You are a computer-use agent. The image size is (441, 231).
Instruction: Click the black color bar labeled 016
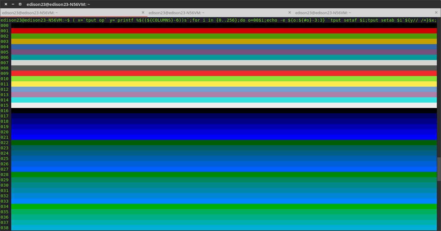pos(224,111)
